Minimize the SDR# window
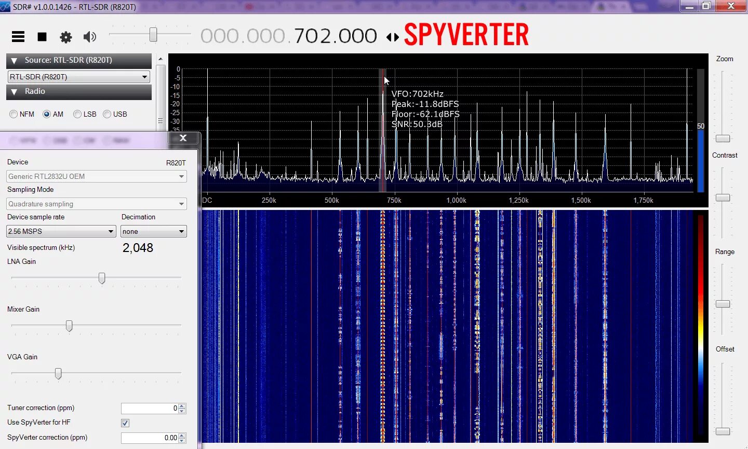The image size is (748, 449). coord(689,6)
